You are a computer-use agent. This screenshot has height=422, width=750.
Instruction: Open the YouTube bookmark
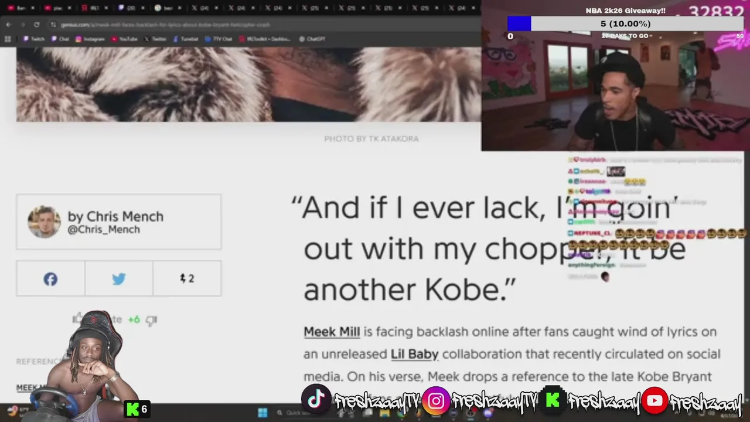(x=124, y=39)
